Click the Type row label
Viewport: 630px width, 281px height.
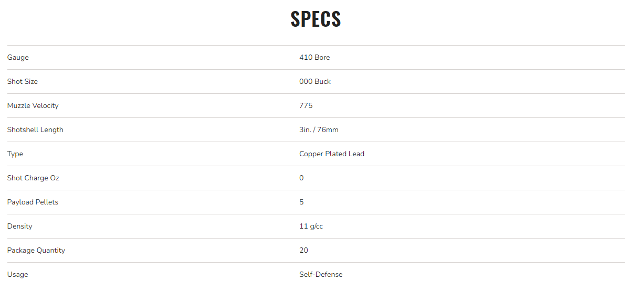[15, 154]
